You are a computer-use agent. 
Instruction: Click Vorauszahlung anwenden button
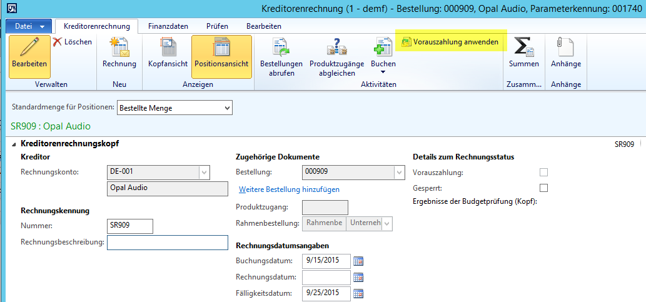[x=450, y=42]
